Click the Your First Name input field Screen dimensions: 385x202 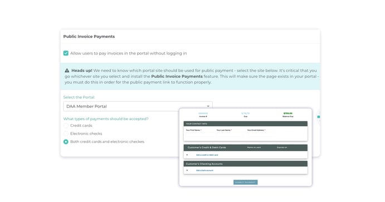(200, 134)
